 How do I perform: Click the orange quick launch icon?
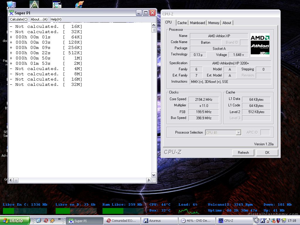pyautogui.click(x=52, y=221)
